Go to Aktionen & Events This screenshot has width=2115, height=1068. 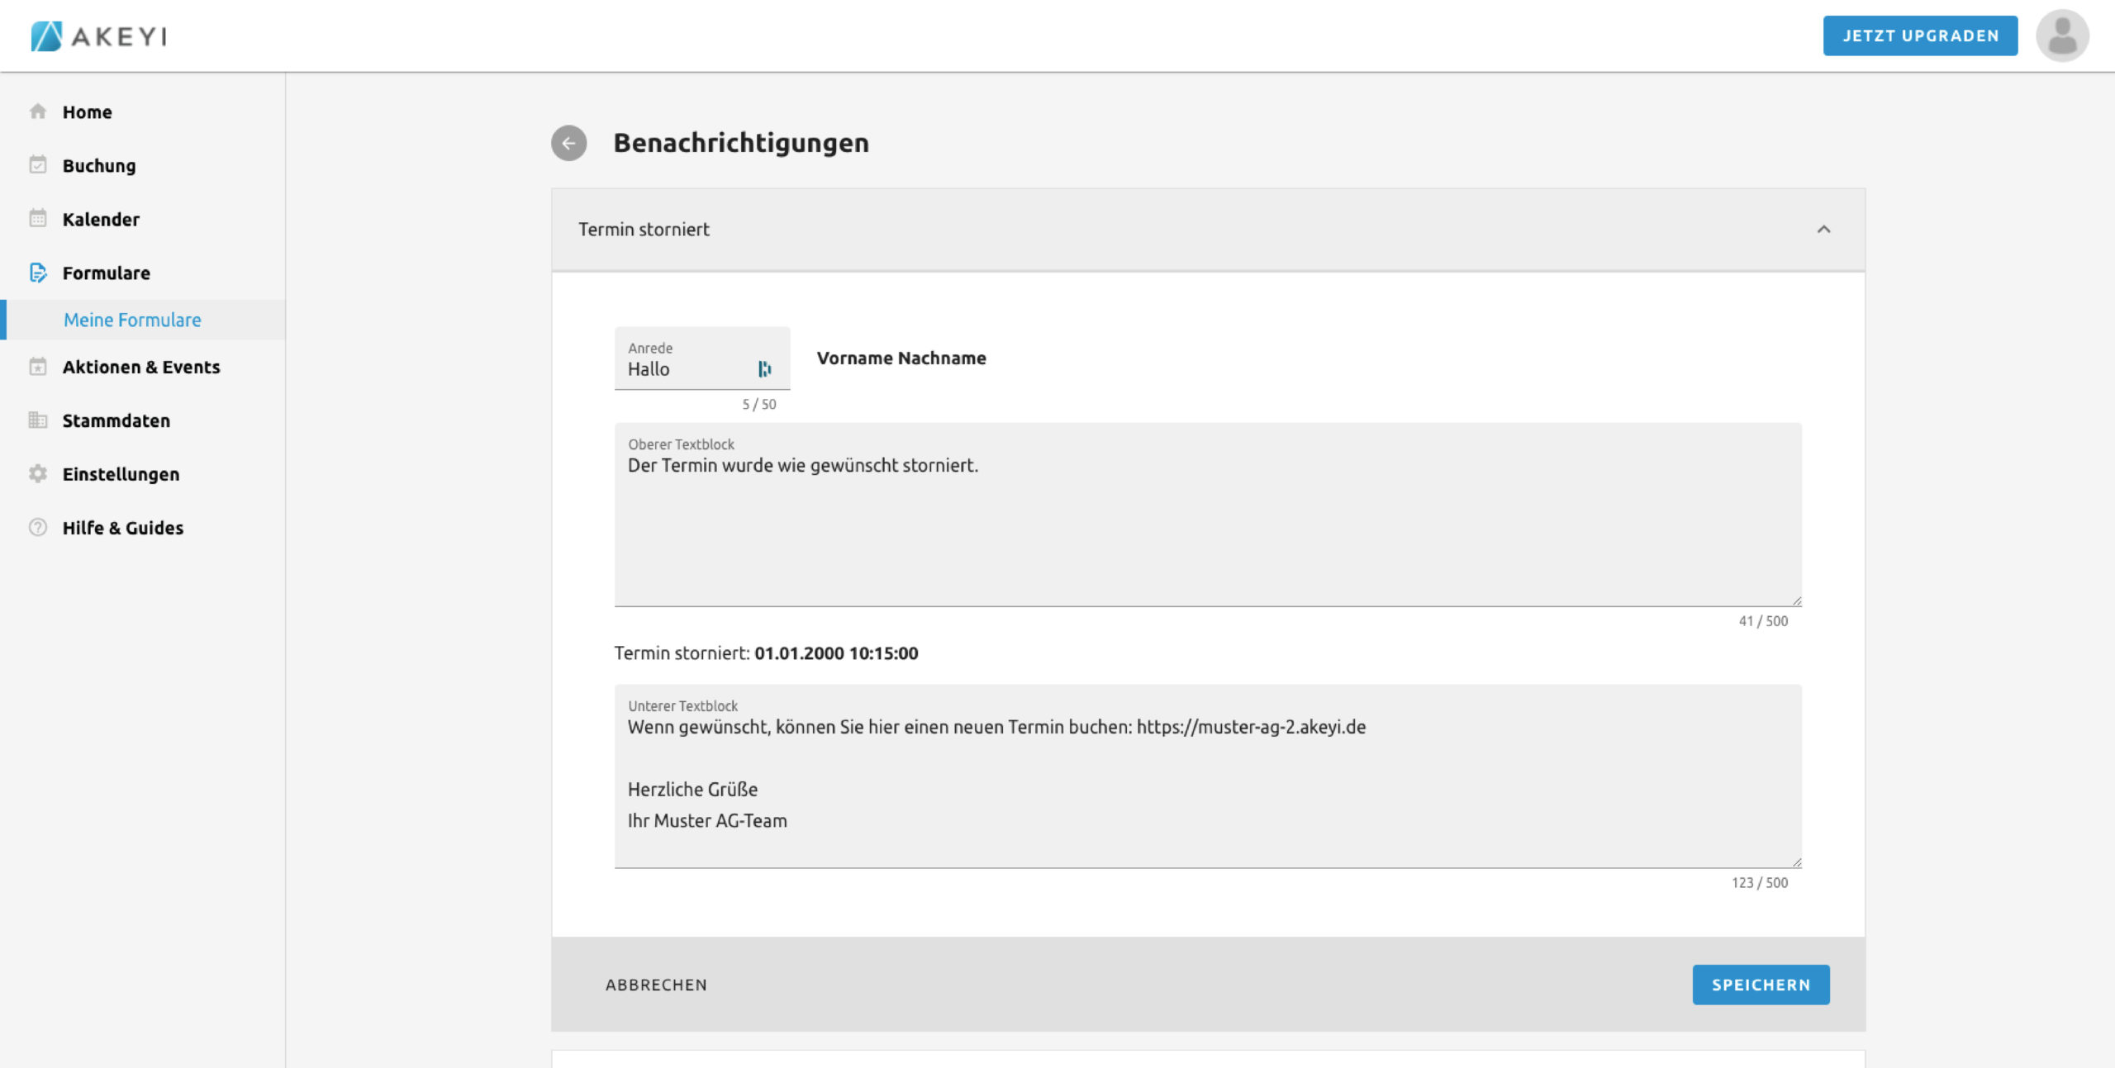pyautogui.click(x=141, y=368)
